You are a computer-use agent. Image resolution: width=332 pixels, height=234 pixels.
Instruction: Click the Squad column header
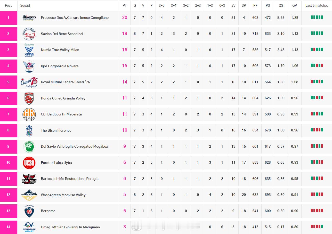[25, 5]
